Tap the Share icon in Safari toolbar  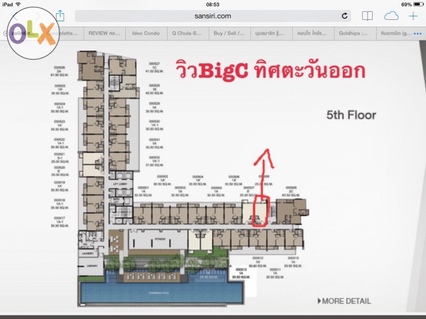[60, 15]
